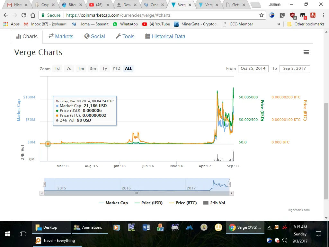Screen dimensions: 329x247
Task: Open Microsoft Word from the taskbar
Action: [146, 227]
